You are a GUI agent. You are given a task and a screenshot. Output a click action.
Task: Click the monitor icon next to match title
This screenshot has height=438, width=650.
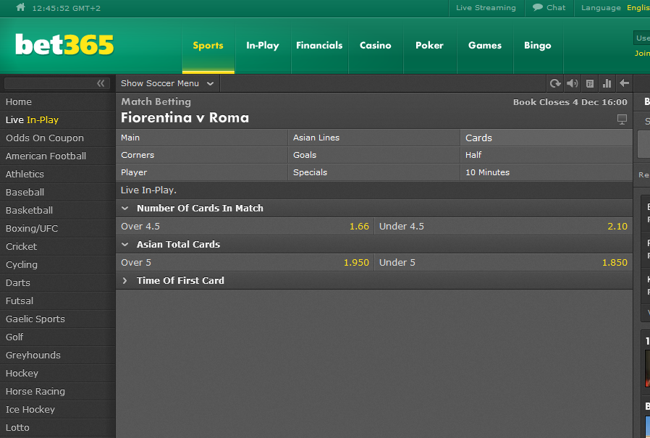click(622, 119)
